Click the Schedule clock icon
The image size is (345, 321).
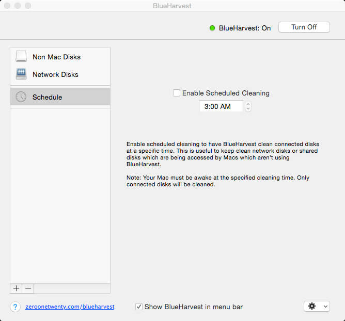21,97
